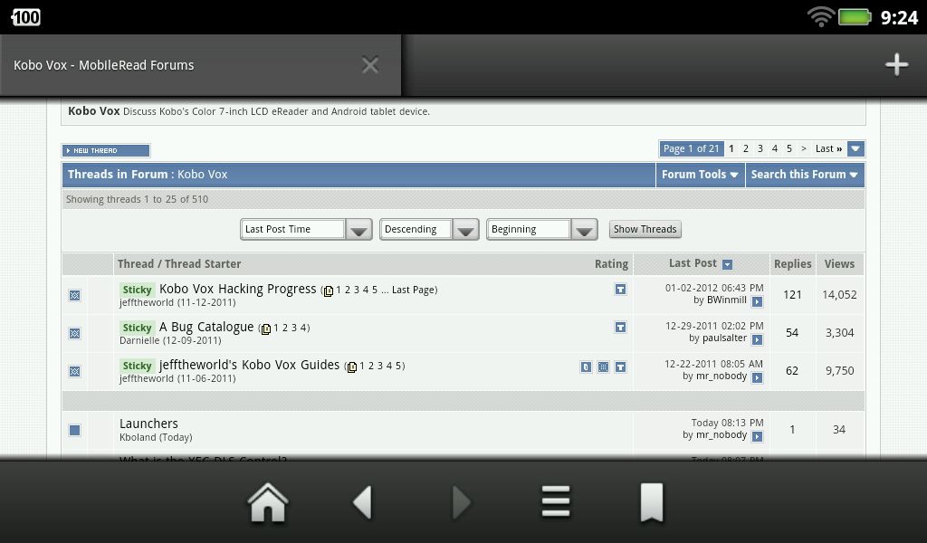Open the Page 1 of 21 dropdown arrow
The image size is (927, 543).
[855, 149]
